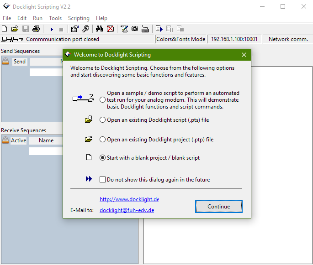This screenshot has width=313, height=265.
Task: Click the Send column header
Action: [19, 62]
